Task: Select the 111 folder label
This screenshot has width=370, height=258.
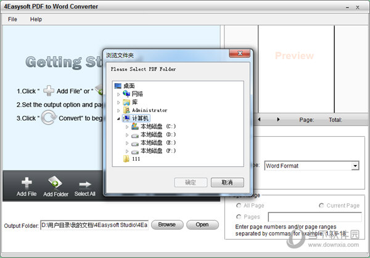Action: (x=136, y=159)
